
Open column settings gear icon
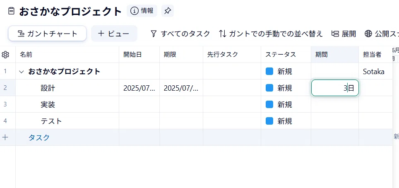click(x=5, y=55)
